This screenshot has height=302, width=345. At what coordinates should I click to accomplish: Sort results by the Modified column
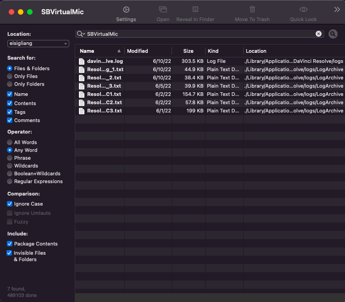tap(138, 51)
